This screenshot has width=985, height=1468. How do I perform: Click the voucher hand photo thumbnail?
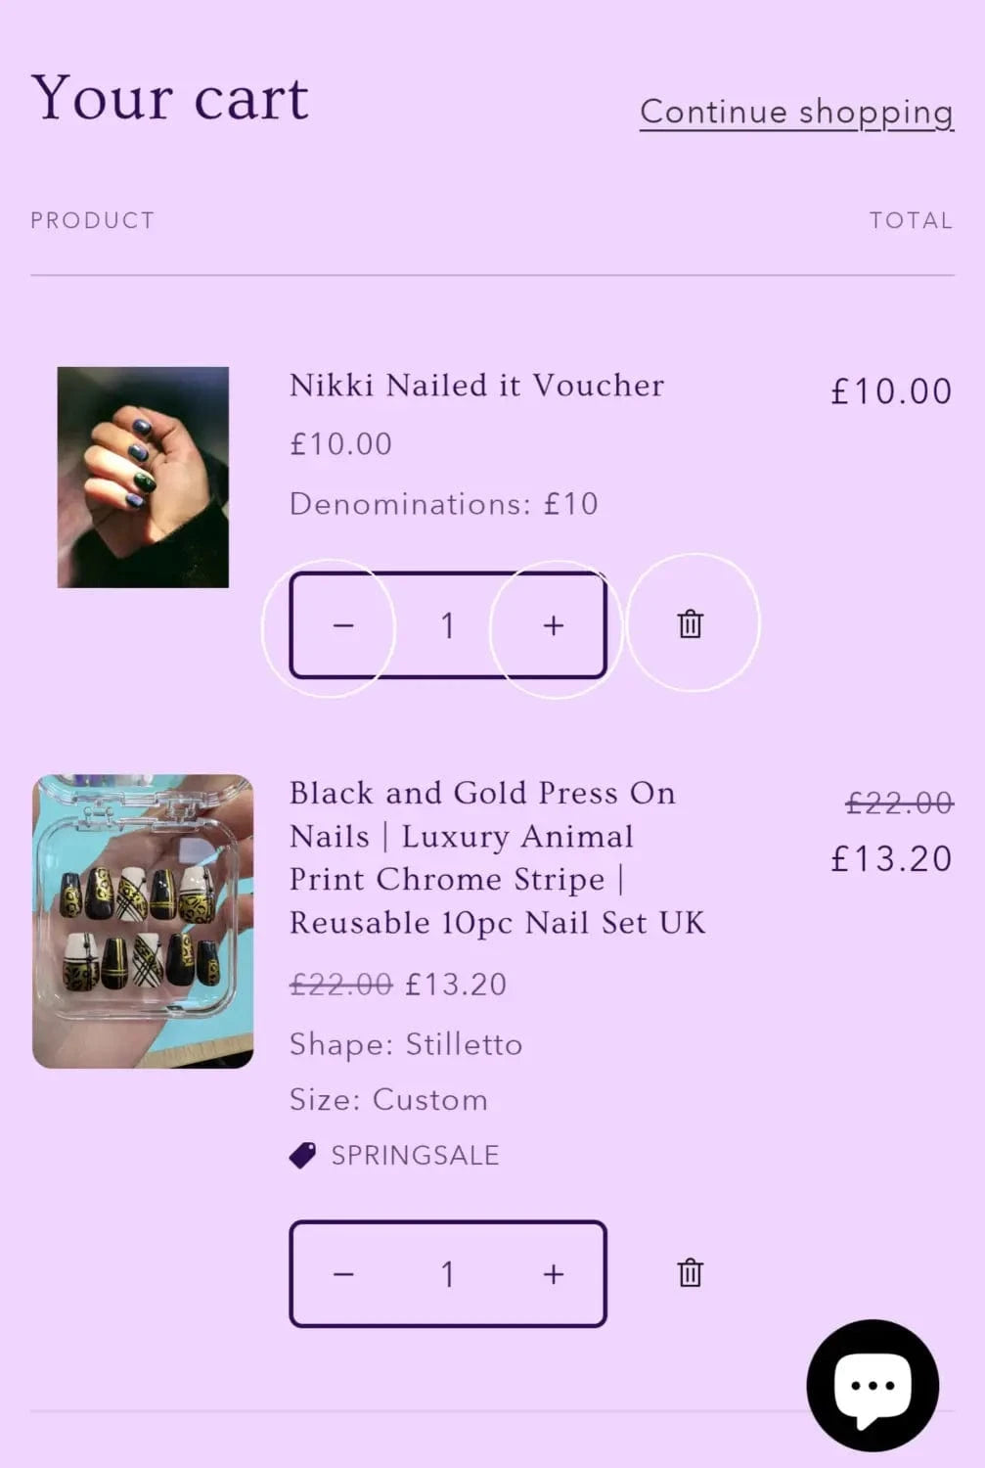click(143, 477)
